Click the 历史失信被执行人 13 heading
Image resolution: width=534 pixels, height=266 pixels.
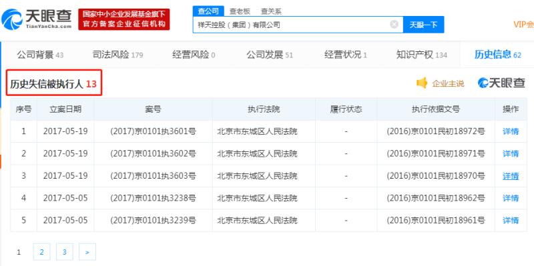coord(54,83)
